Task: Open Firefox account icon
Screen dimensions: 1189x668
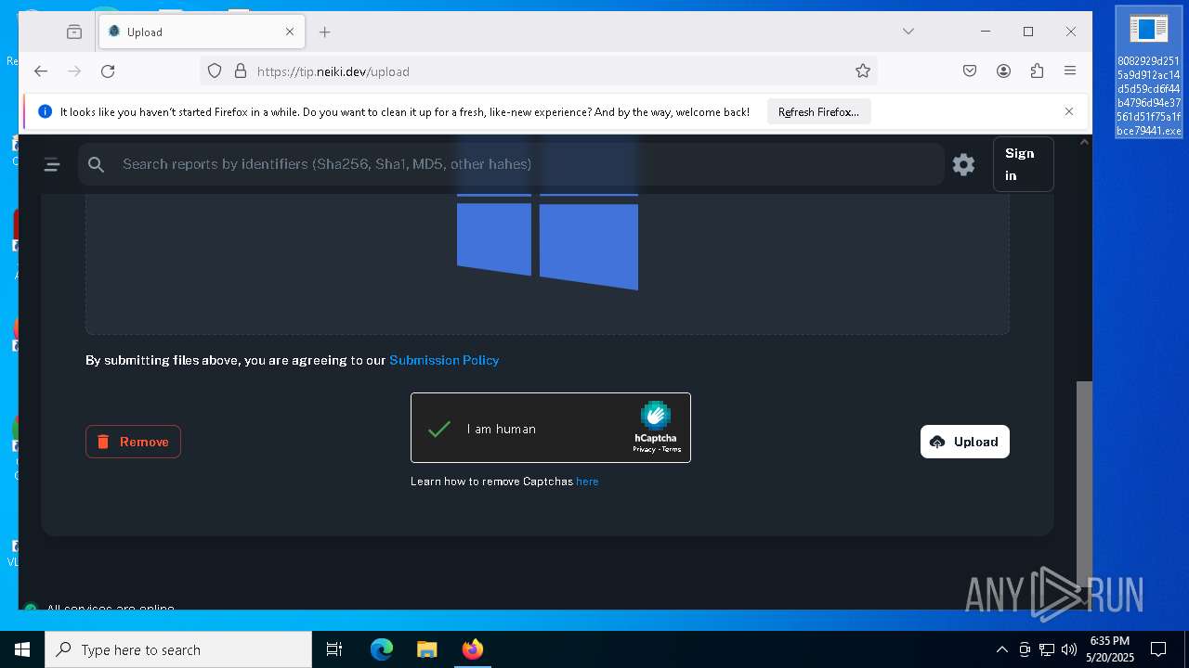Action: (1003, 71)
